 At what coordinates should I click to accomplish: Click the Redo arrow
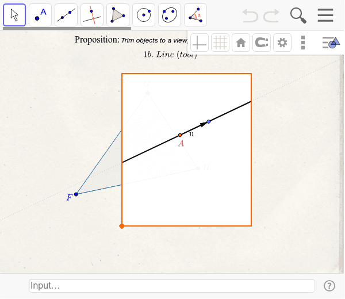271,16
